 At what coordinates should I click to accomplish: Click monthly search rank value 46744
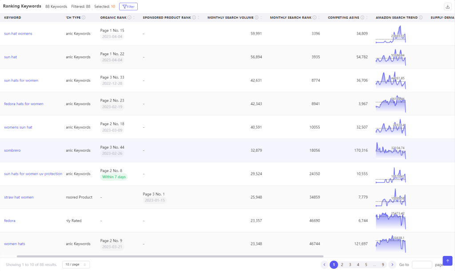click(x=315, y=244)
